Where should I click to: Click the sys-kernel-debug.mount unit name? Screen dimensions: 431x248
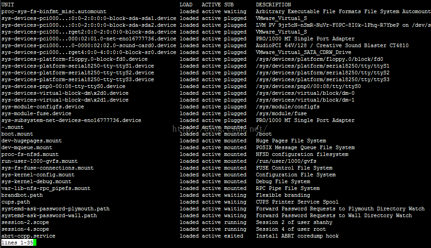coord(36,181)
